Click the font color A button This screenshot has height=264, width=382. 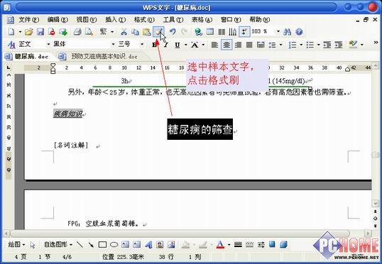[220, 245]
